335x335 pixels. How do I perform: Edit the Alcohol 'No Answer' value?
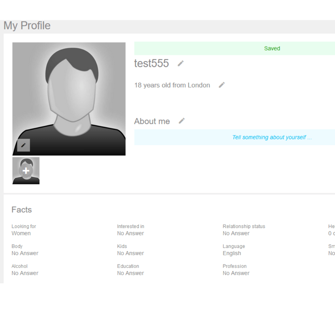point(25,273)
